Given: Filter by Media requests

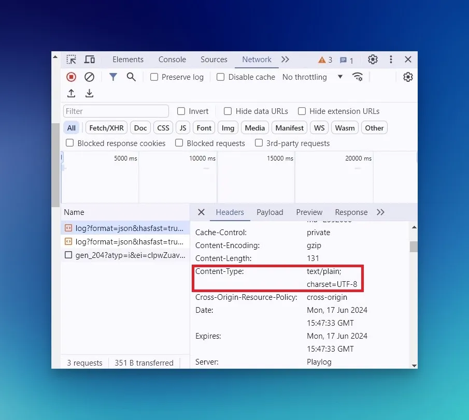Looking at the screenshot, I should click(x=255, y=128).
